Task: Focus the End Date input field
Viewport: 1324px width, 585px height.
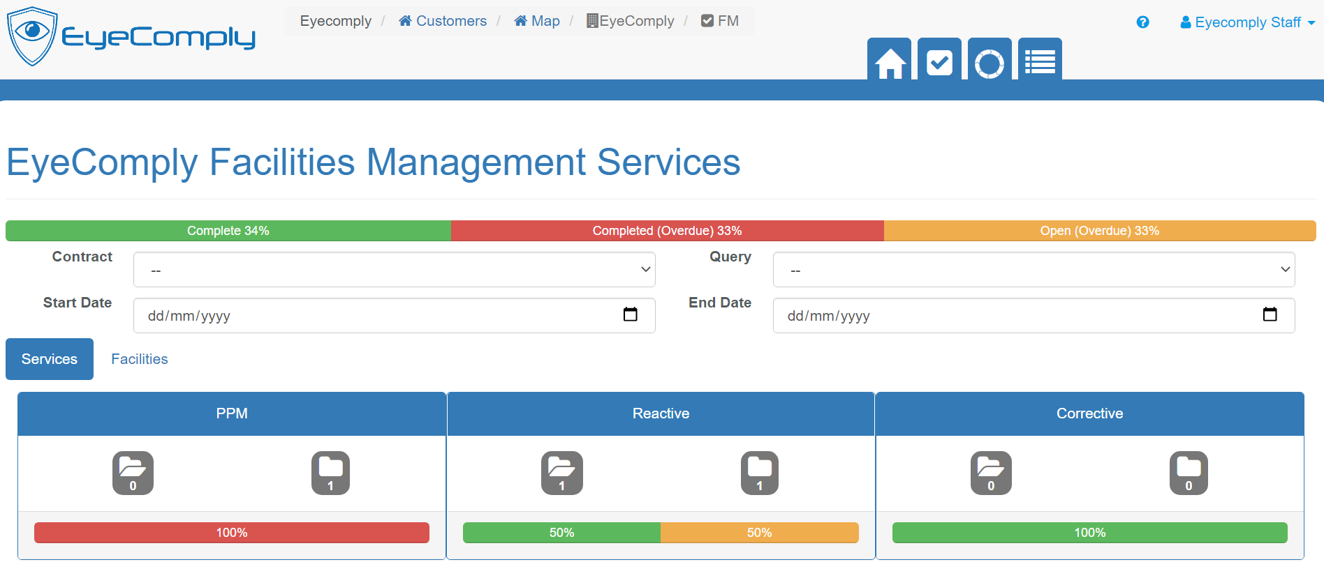Action: pos(1034,316)
